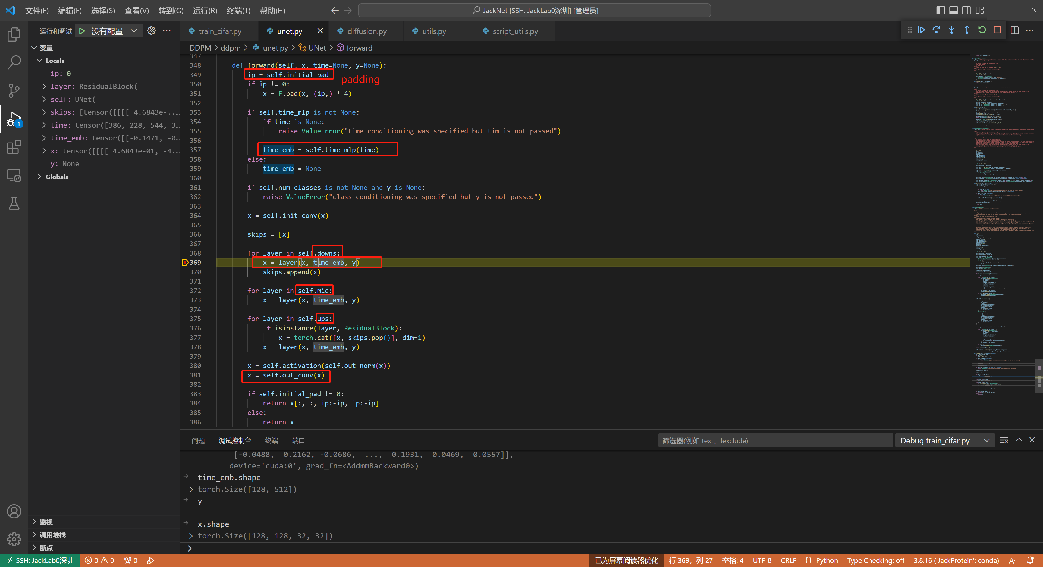Click the JackNet command center search box
The height and width of the screenshot is (567, 1043).
click(535, 11)
